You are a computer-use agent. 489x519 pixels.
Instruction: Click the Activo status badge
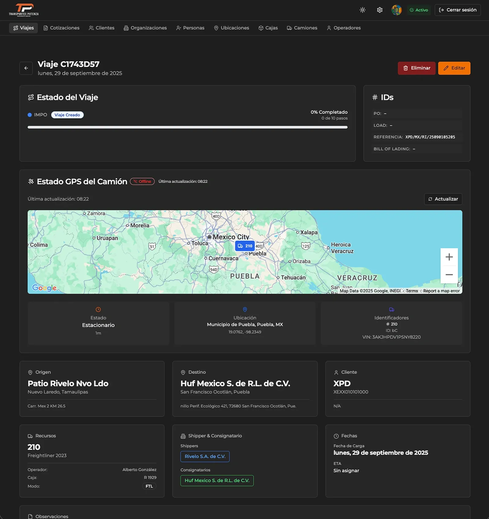click(419, 10)
